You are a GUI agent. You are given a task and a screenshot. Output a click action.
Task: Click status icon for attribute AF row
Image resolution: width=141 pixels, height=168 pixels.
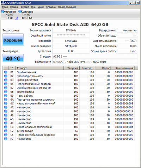click(x=6, y=123)
